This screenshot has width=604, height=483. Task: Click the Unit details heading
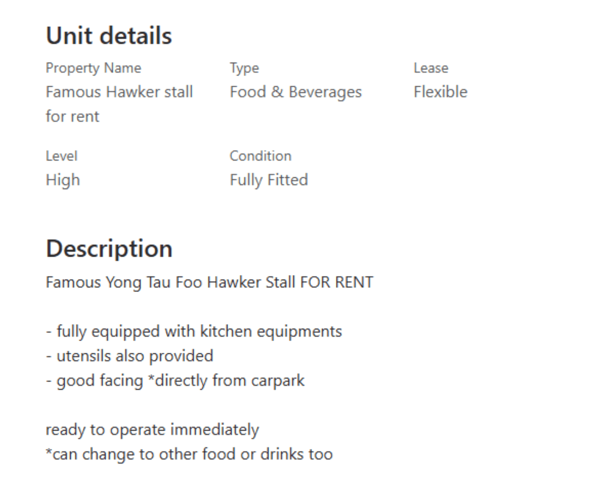109,36
